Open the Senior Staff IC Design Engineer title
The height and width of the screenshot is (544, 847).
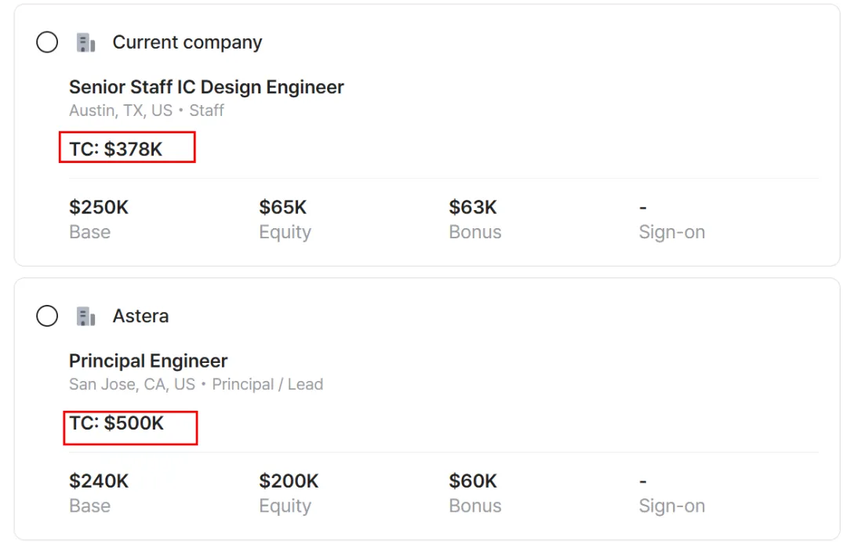[x=206, y=87]
